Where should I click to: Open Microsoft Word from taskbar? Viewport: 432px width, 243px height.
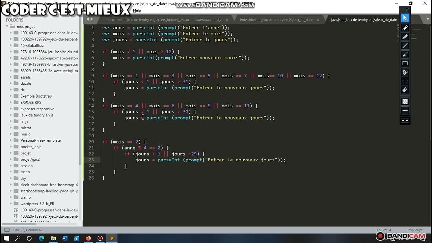pos(64,238)
